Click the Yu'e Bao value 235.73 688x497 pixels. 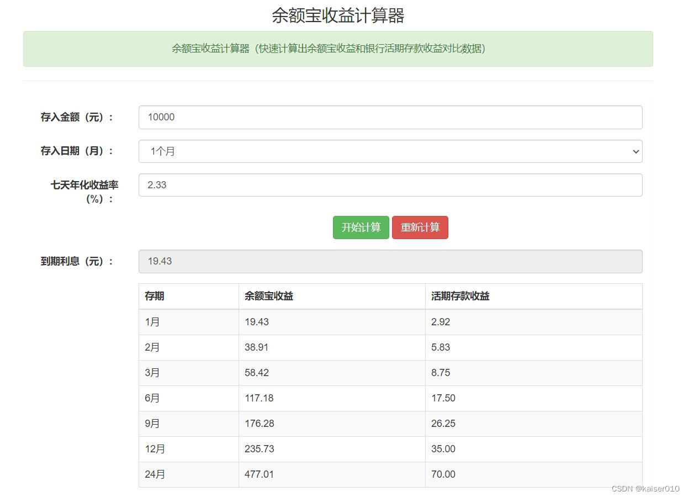pyautogui.click(x=259, y=449)
